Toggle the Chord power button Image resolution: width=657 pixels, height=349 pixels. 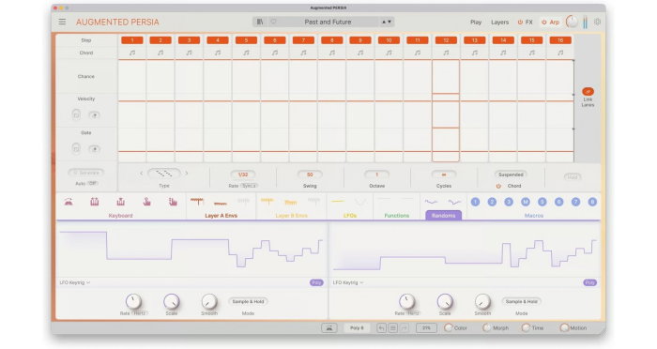pyautogui.click(x=498, y=186)
